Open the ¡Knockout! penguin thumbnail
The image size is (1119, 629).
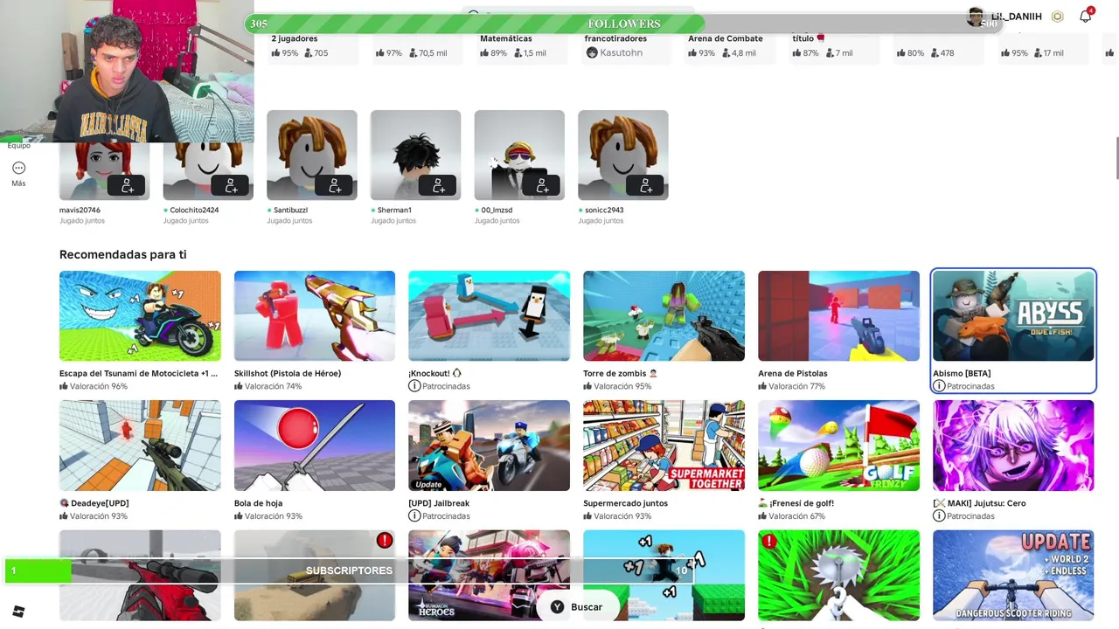coord(489,315)
